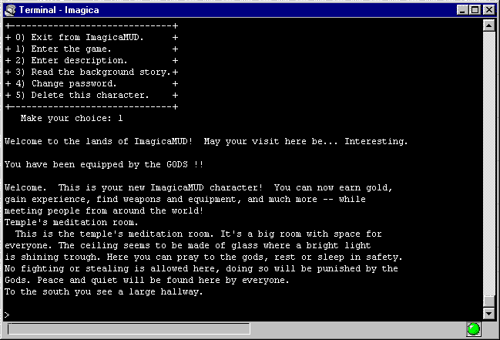
Task: Click the "Make your choice: 1" line
Action: point(72,118)
